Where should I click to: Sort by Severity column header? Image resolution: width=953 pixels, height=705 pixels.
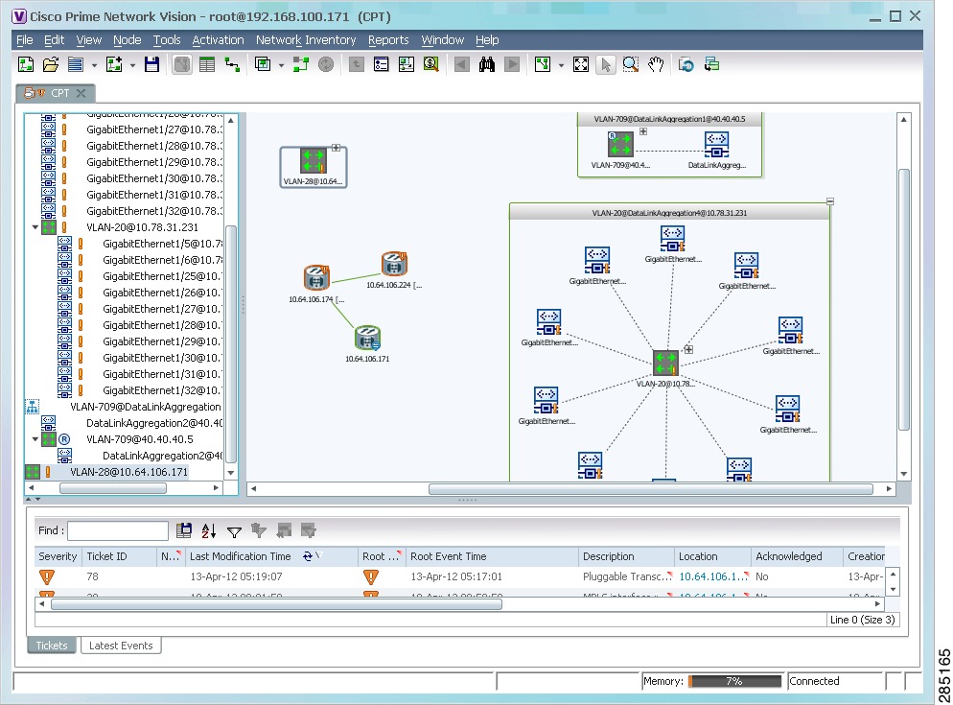tap(58, 556)
